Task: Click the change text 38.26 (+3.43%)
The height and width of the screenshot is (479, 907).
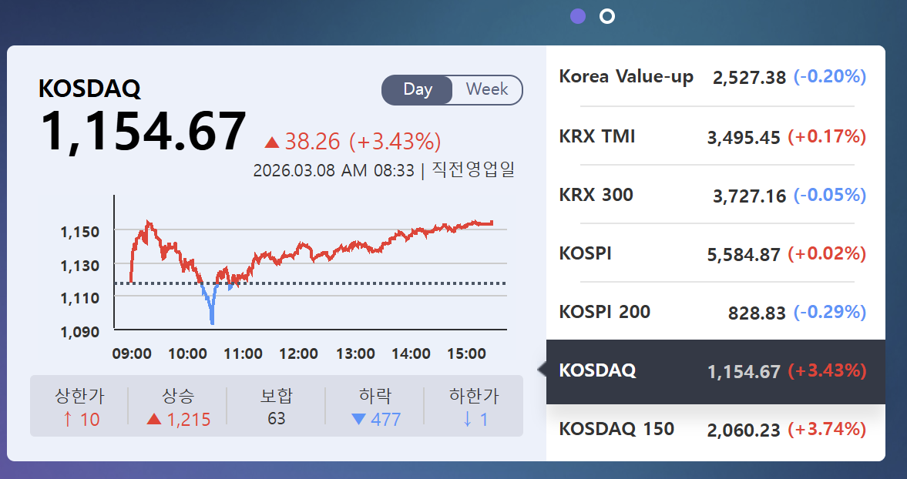Action: click(363, 142)
